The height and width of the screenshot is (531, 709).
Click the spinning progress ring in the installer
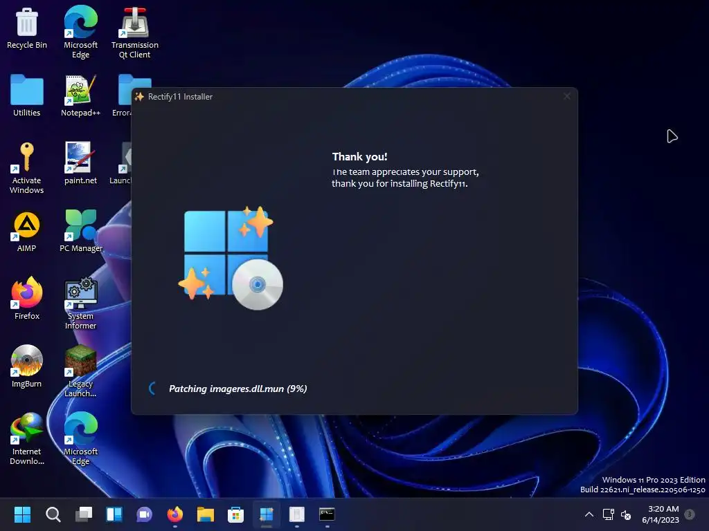point(153,389)
